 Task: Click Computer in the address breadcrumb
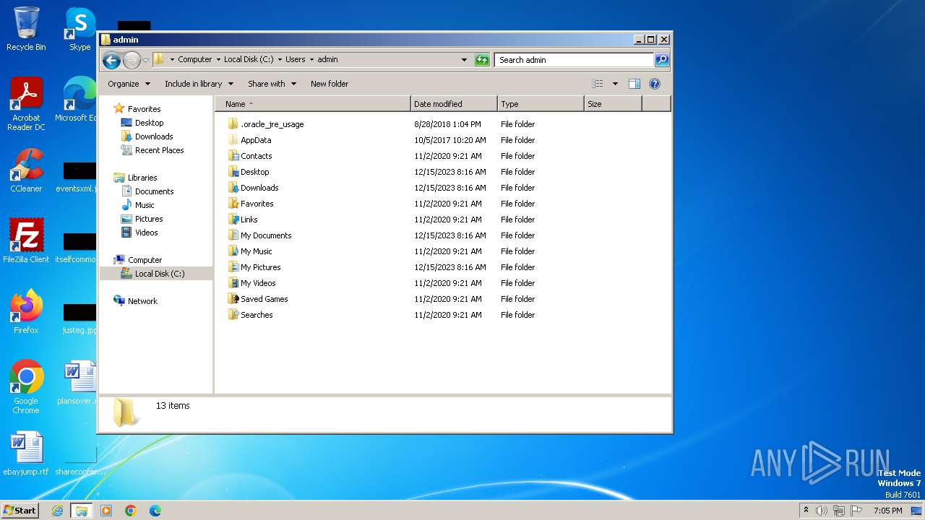pos(195,60)
